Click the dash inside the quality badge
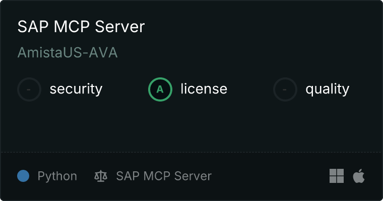This screenshot has height=201, width=383. [285, 89]
